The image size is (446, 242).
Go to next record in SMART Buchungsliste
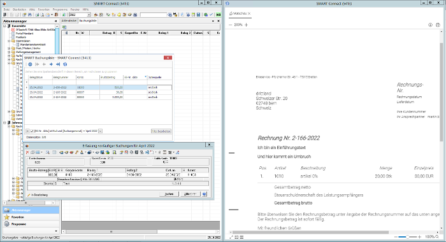tap(51, 64)
